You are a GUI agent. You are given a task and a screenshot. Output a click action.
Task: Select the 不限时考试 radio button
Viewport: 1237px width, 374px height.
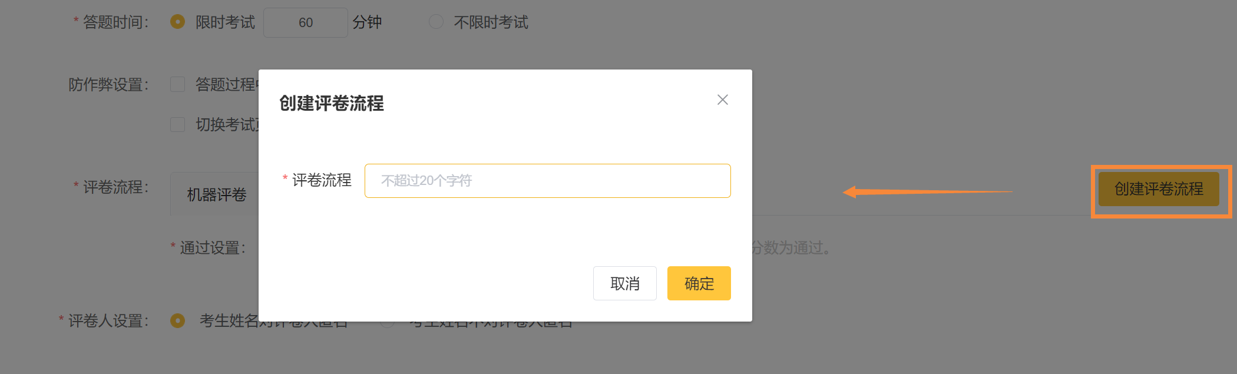coord(436,22)
